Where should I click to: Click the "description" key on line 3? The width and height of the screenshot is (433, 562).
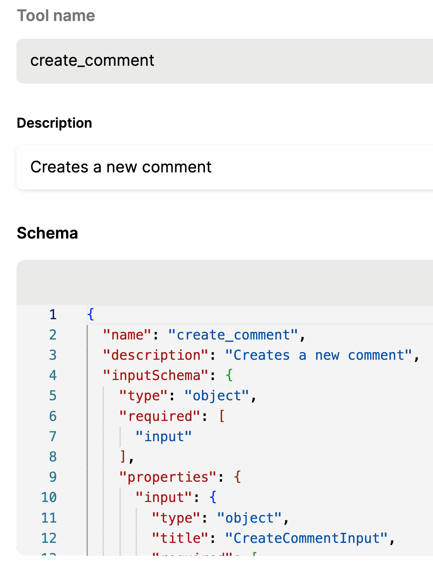click(157, 355)
